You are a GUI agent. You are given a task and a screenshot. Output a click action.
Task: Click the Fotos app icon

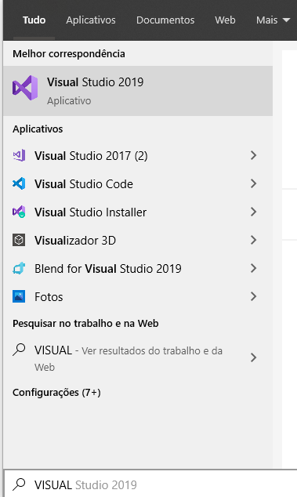[19, 296]
